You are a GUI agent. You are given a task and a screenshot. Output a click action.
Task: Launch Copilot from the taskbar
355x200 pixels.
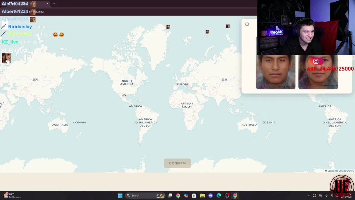[x=186, y=196]
